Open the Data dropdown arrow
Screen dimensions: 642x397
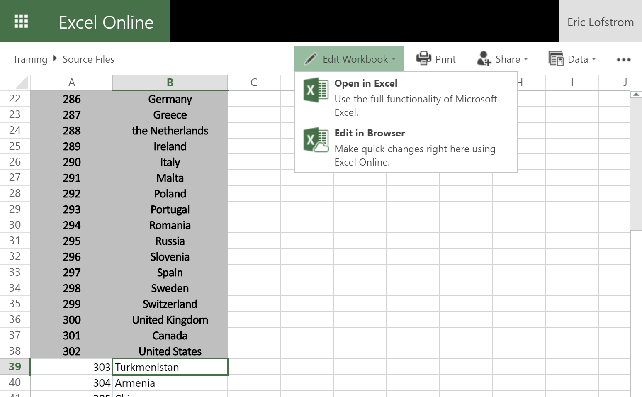pos(594,59)
